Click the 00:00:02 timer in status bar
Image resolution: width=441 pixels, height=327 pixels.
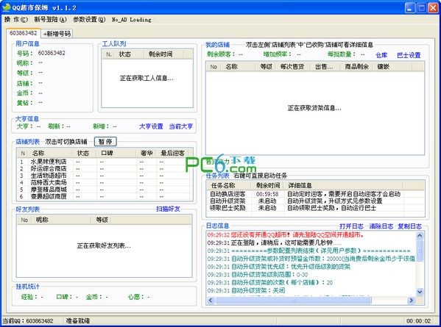(x=418, y=321)
